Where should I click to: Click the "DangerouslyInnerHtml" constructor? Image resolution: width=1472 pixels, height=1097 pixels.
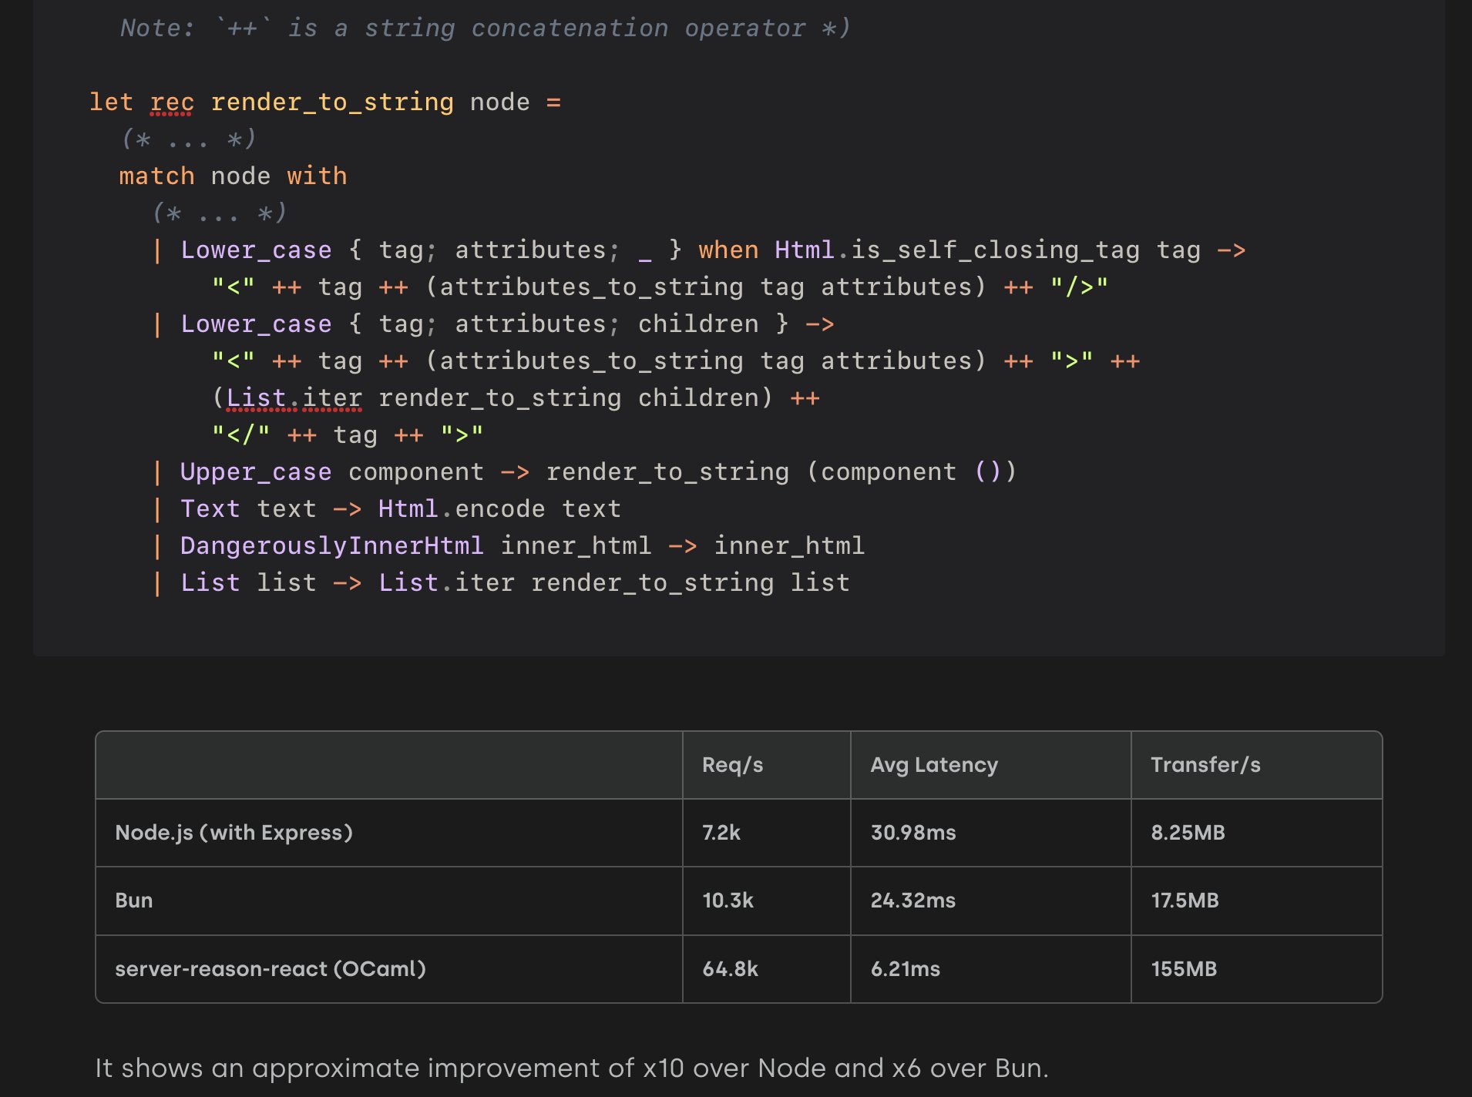332,545
